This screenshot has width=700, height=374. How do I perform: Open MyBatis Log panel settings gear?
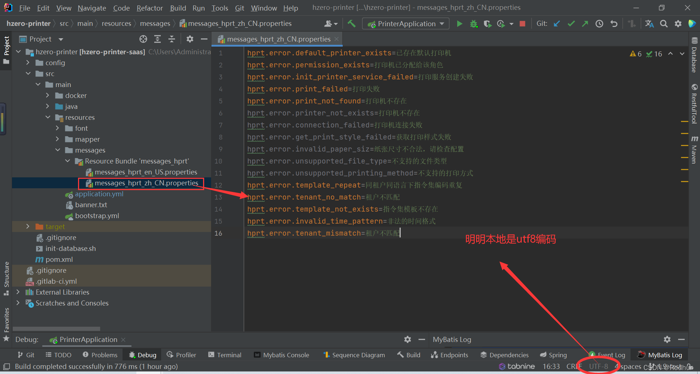[x=667, y=339]
